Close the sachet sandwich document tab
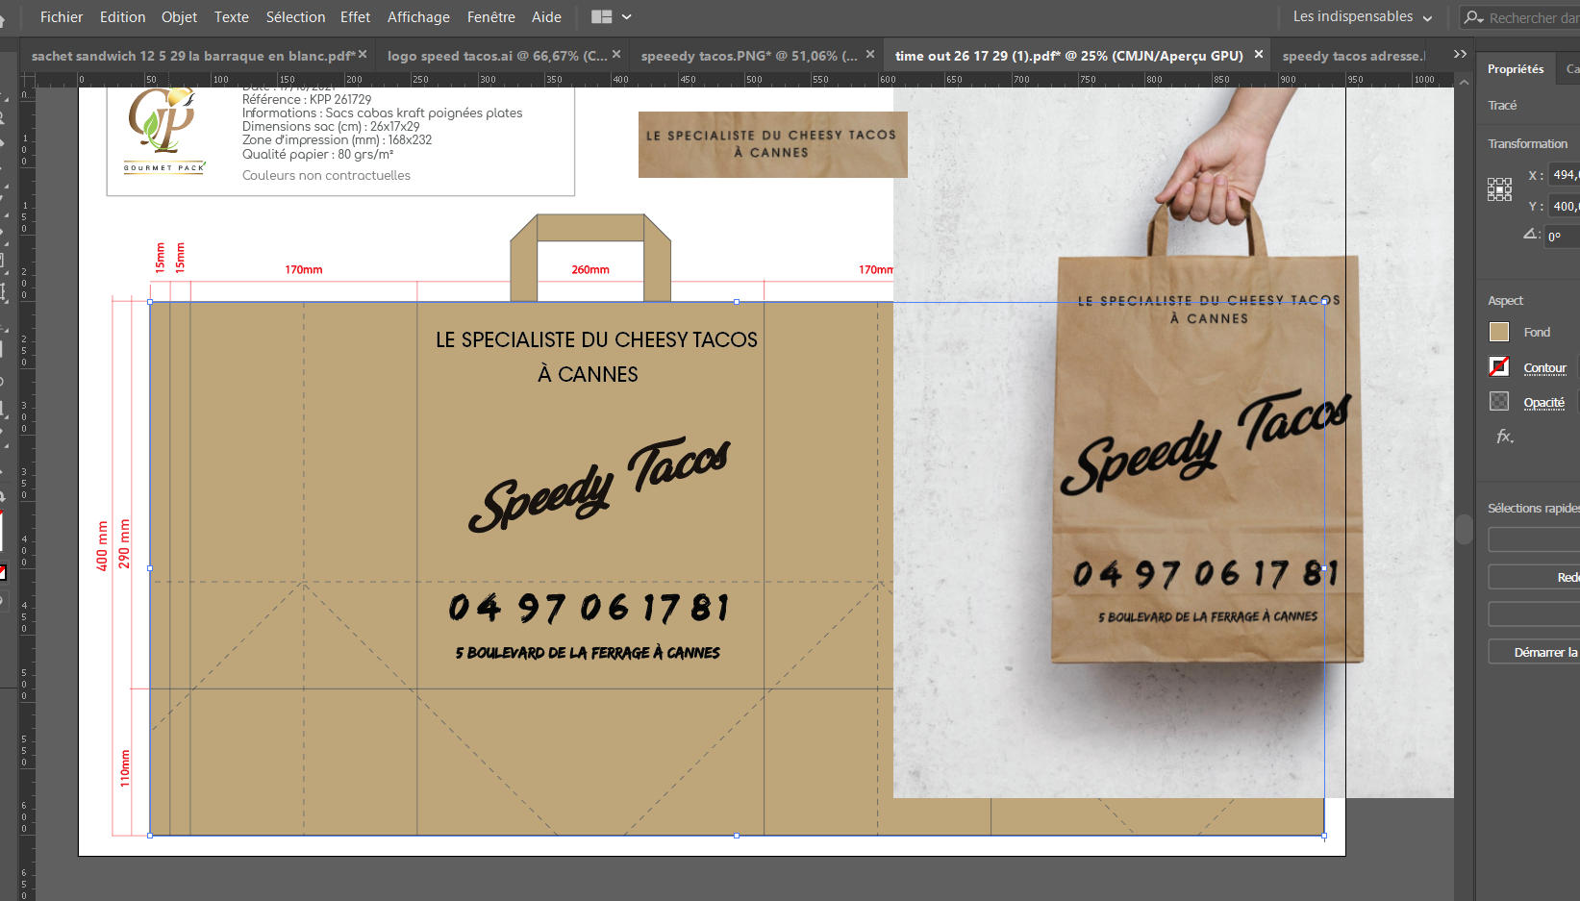 click(363, 55)
